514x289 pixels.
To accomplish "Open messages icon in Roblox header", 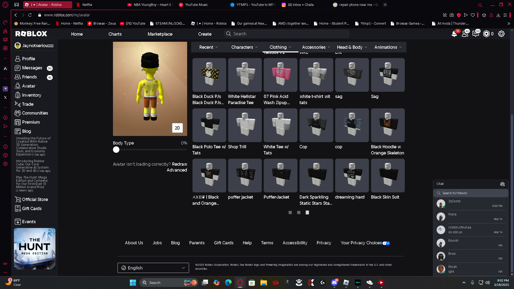I will point(476,34).
